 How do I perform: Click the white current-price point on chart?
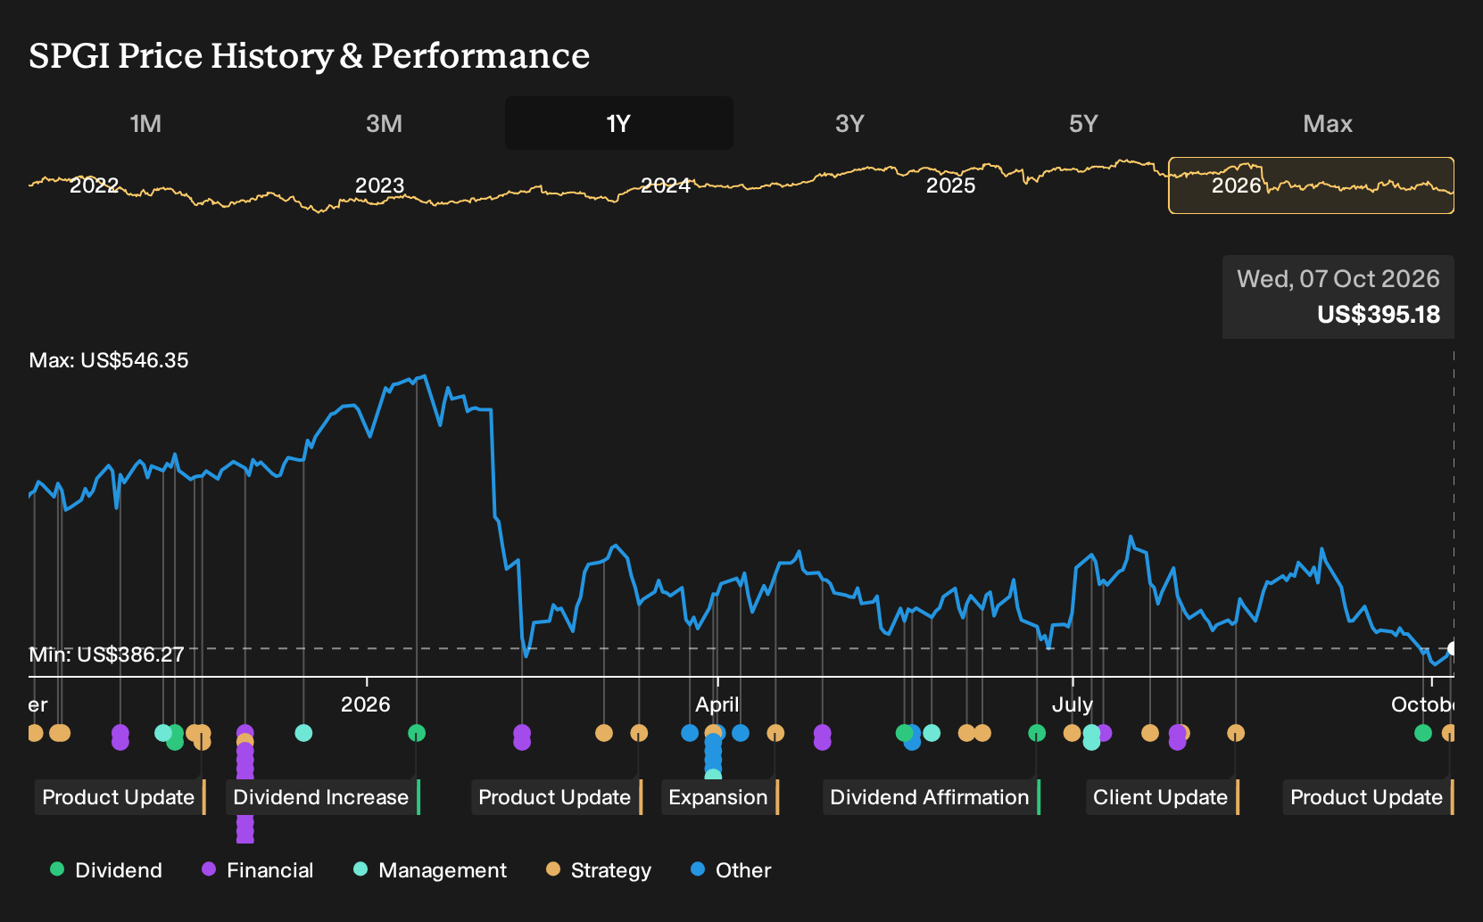tap(1452, 648)
